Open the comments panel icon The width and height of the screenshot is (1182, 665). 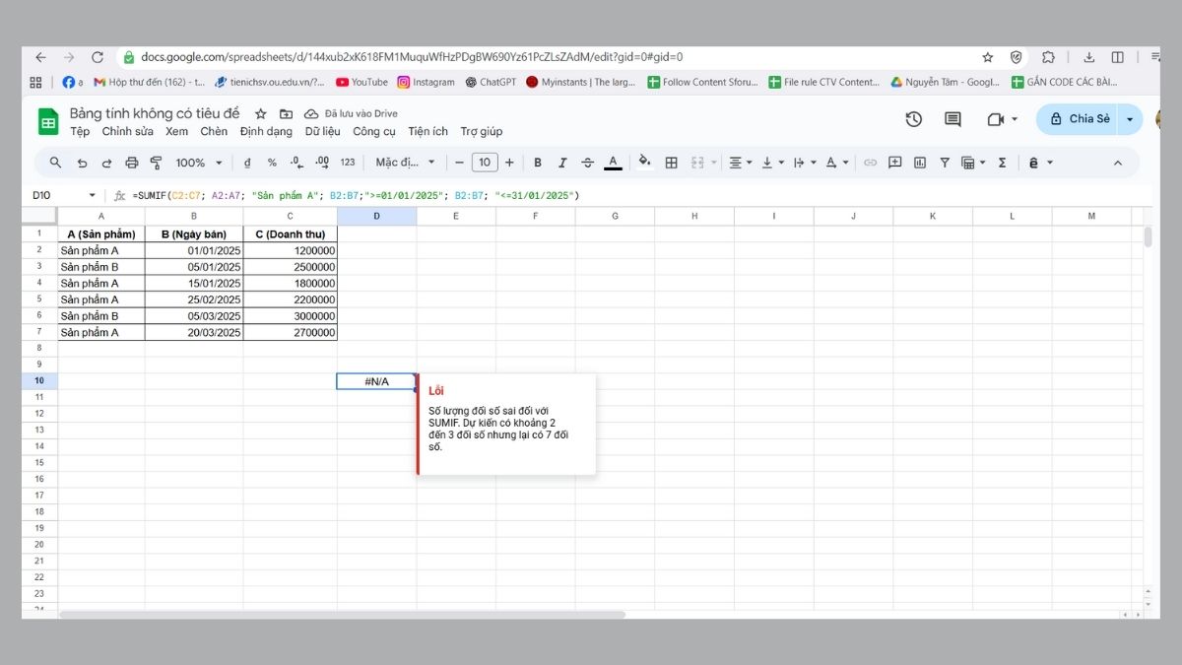coord(952,119)
